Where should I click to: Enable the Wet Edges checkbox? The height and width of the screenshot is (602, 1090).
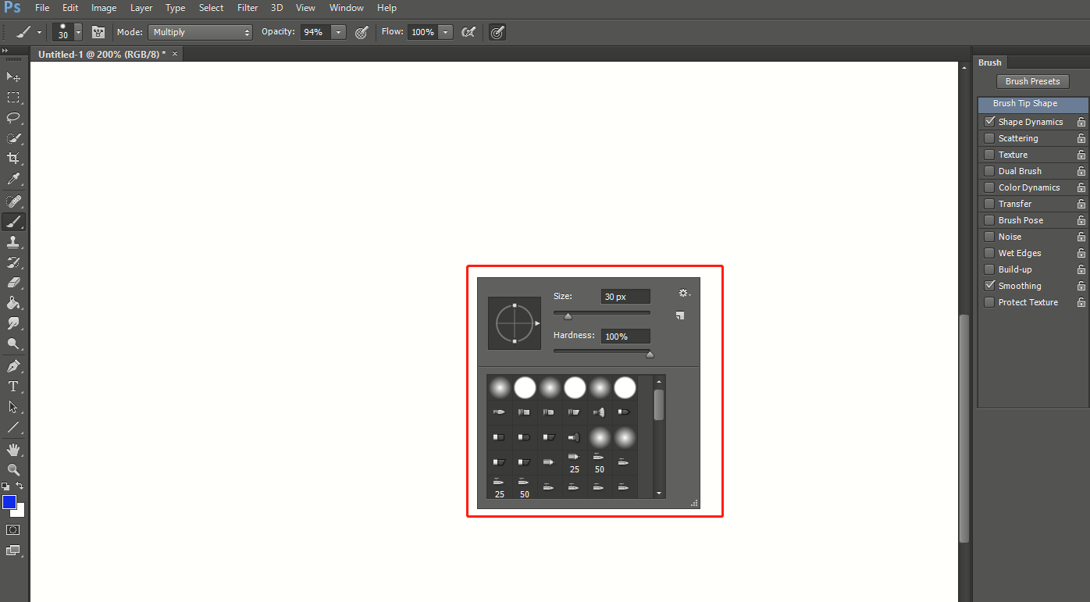click(x=989, y=253)
